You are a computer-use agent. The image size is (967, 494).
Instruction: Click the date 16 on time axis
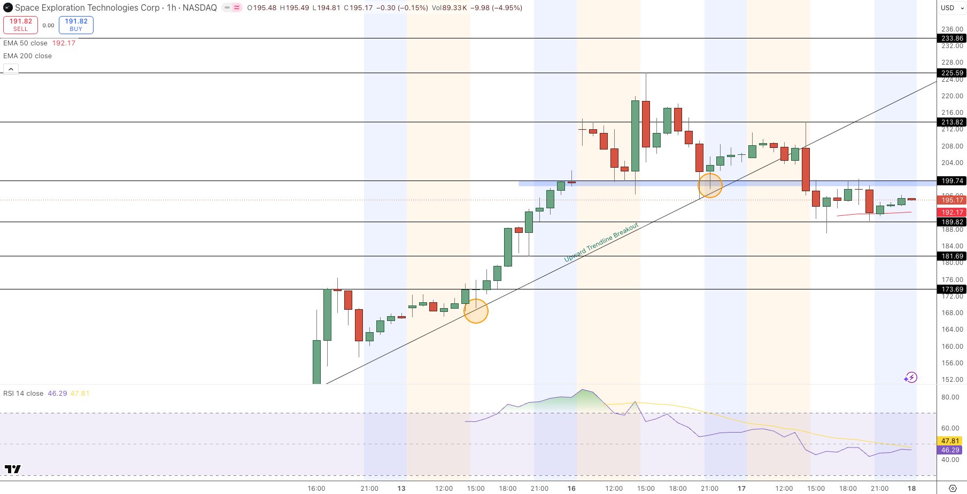(x=571, y=489)
